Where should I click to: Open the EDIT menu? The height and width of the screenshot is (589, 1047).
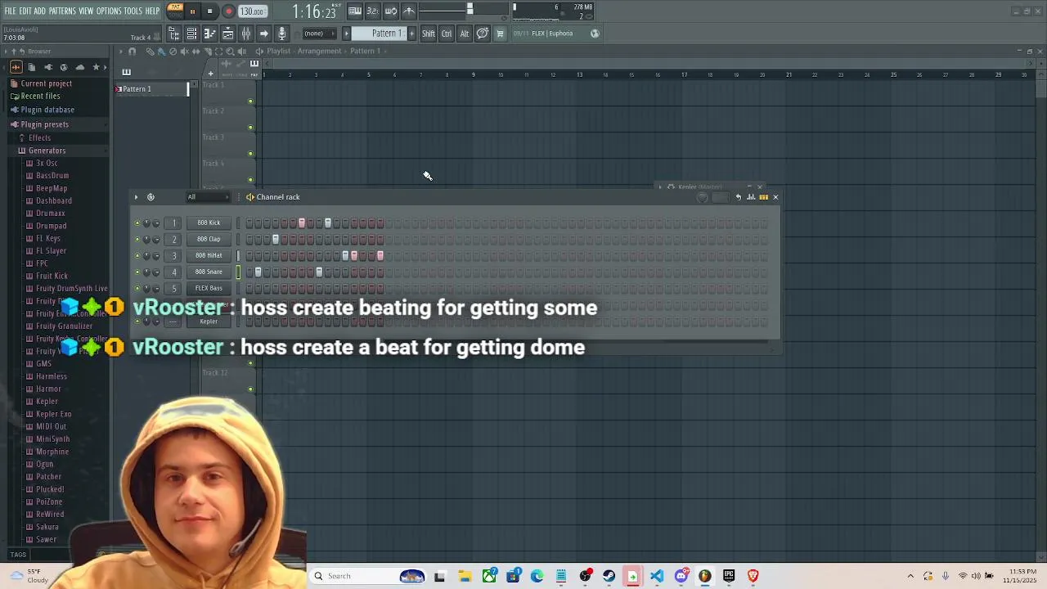tap(25, 11)
